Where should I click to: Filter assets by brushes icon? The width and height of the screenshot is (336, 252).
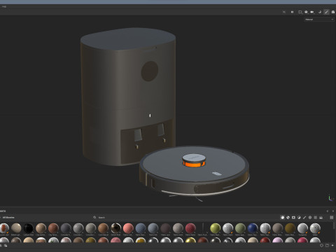304,218
